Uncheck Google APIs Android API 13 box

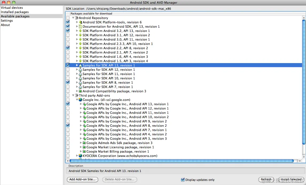pyautogui.click(x=68, y=104)
